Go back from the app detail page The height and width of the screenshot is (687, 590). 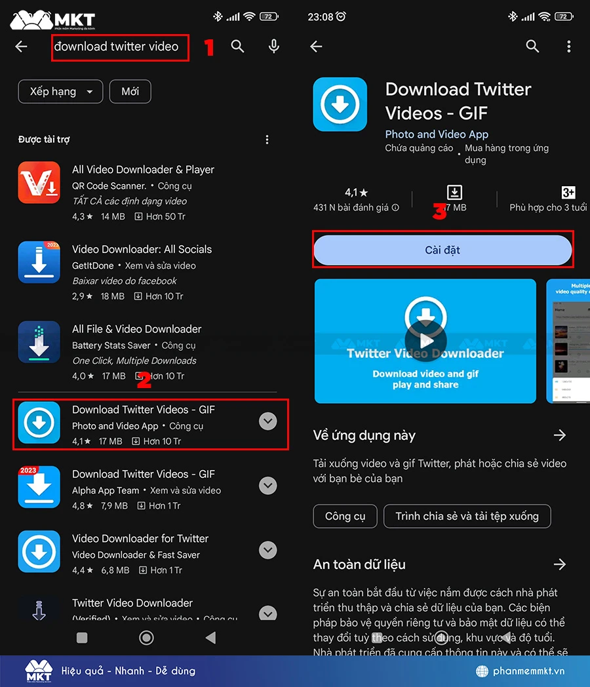316,47
